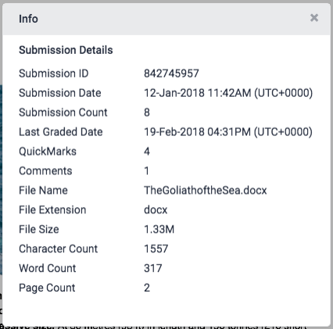Click the File Name label
333x329 pixels.
click(x=43, y=191)
